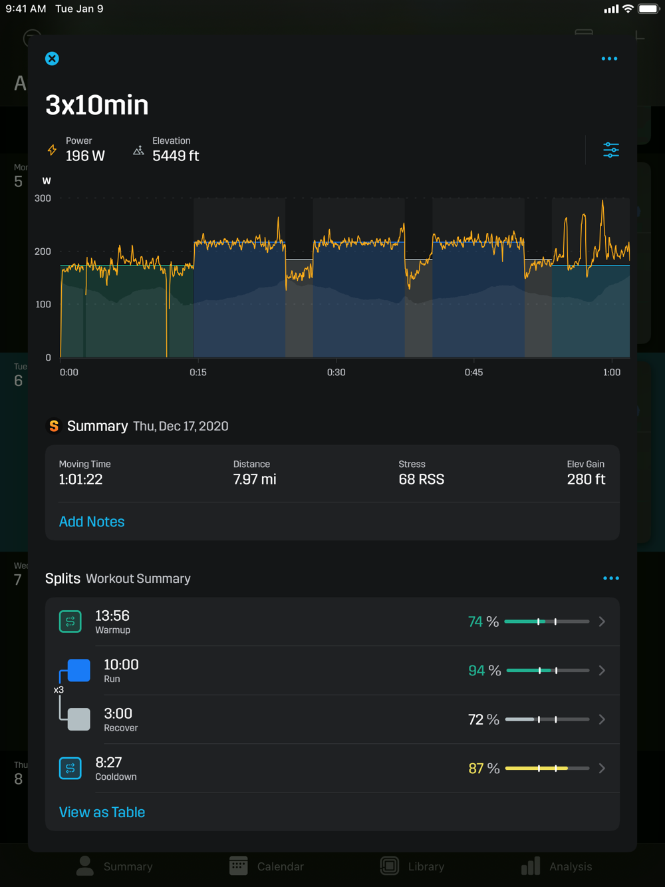The height and width of the screenshot is (887, 665).
Task: Tap the gray Recover interval square
Action: tap(78, 719)
